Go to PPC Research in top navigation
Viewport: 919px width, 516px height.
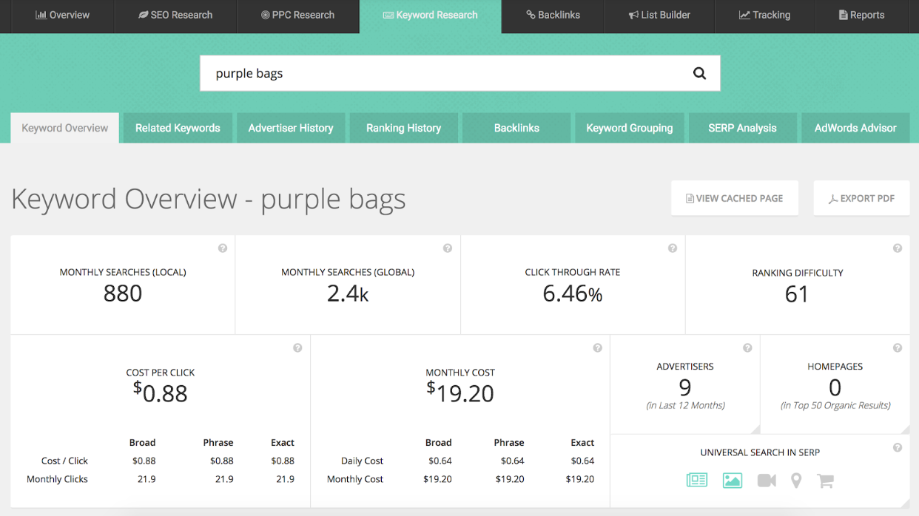pos(297,15)
